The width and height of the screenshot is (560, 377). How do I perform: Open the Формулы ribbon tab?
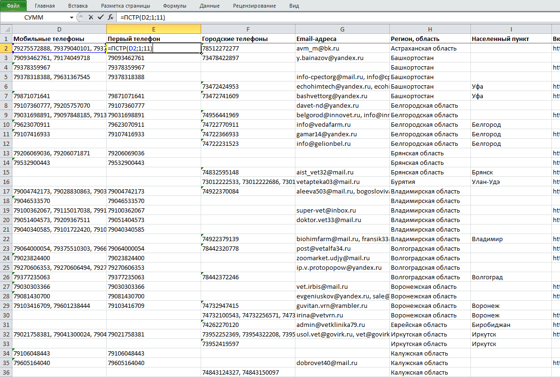174,6
